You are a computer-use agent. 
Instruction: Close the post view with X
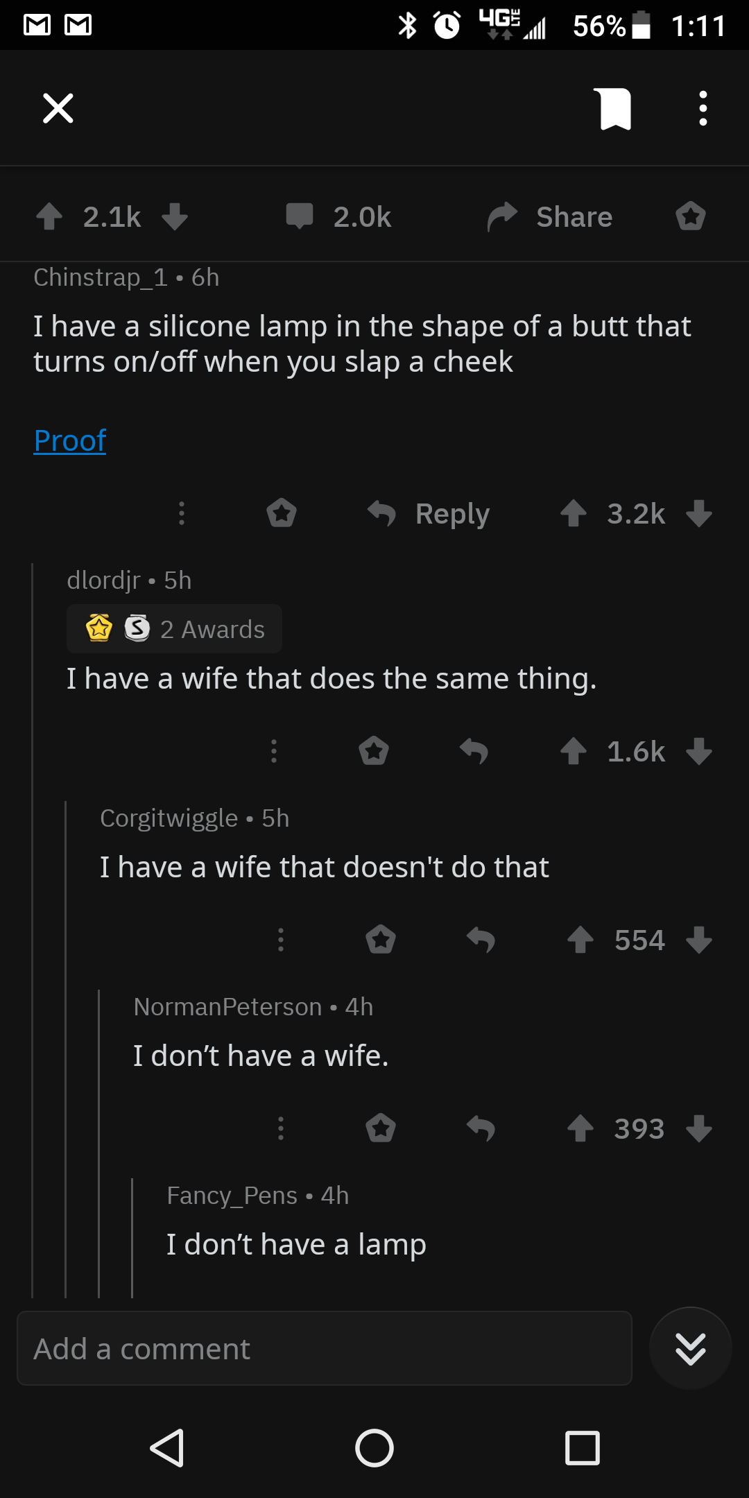click(x=58, y=108)
